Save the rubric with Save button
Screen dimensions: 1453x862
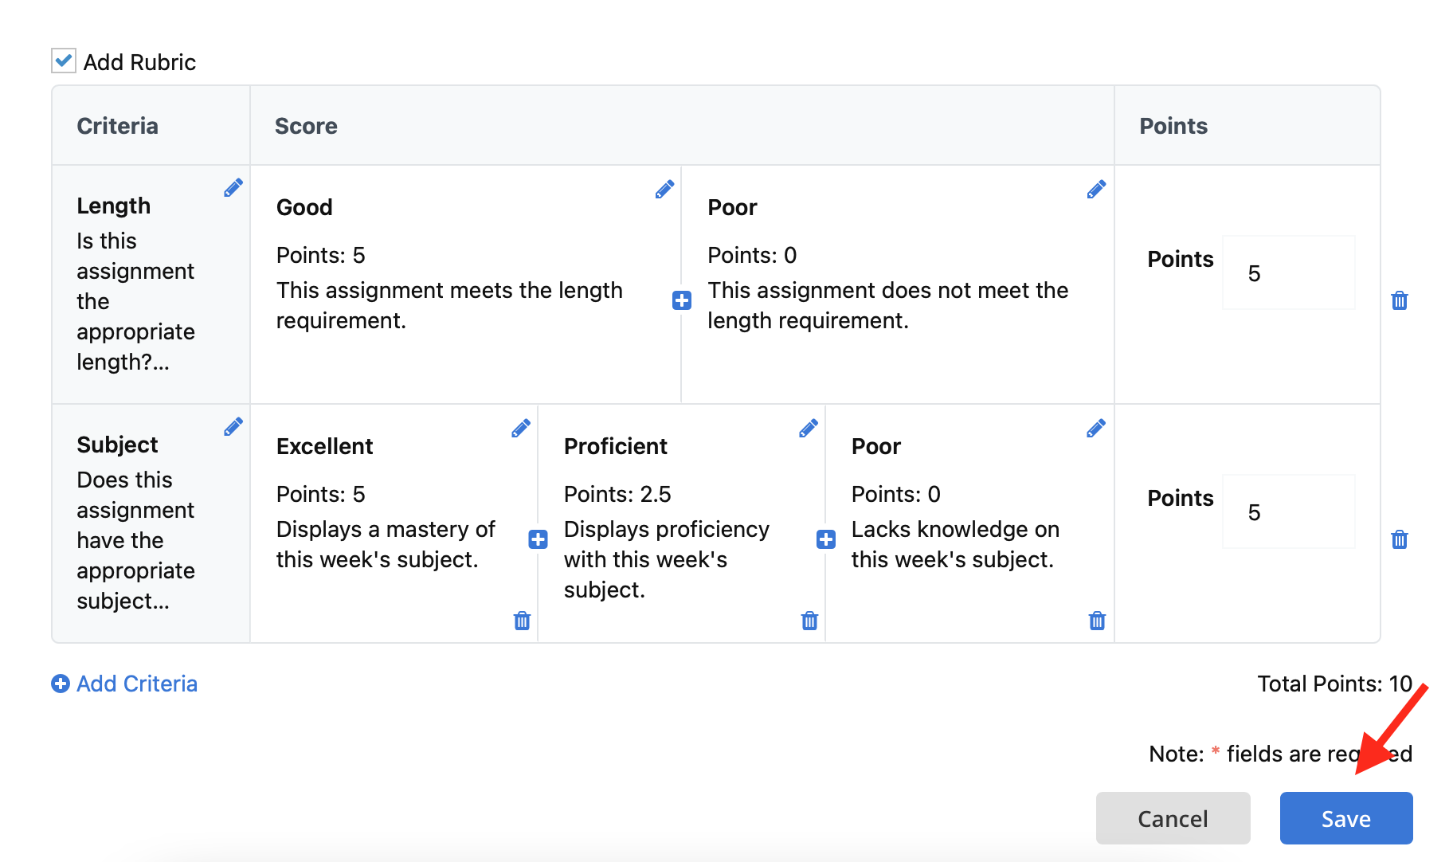click(x=1346, y=818)
